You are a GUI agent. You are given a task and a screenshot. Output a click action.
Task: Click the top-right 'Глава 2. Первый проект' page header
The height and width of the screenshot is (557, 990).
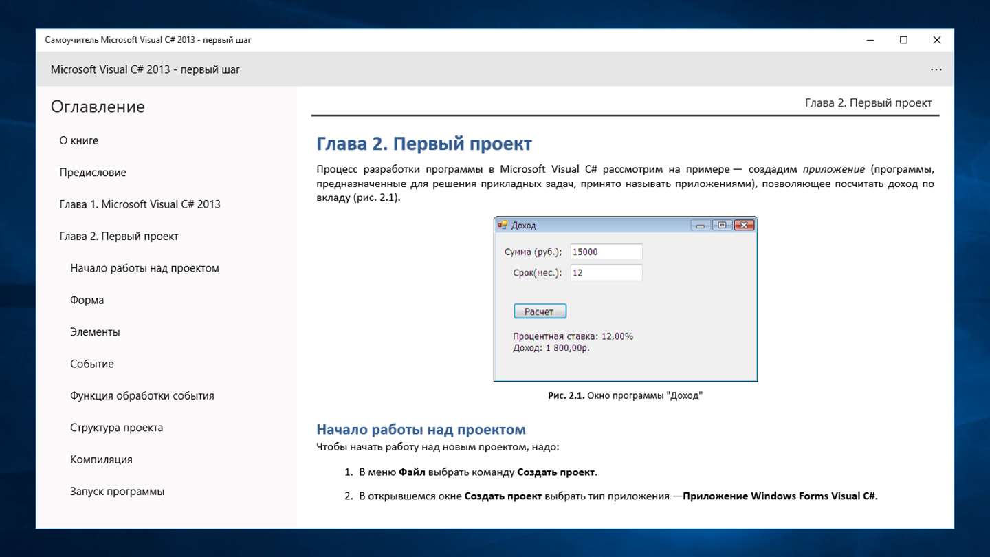(x=868, y=103)
